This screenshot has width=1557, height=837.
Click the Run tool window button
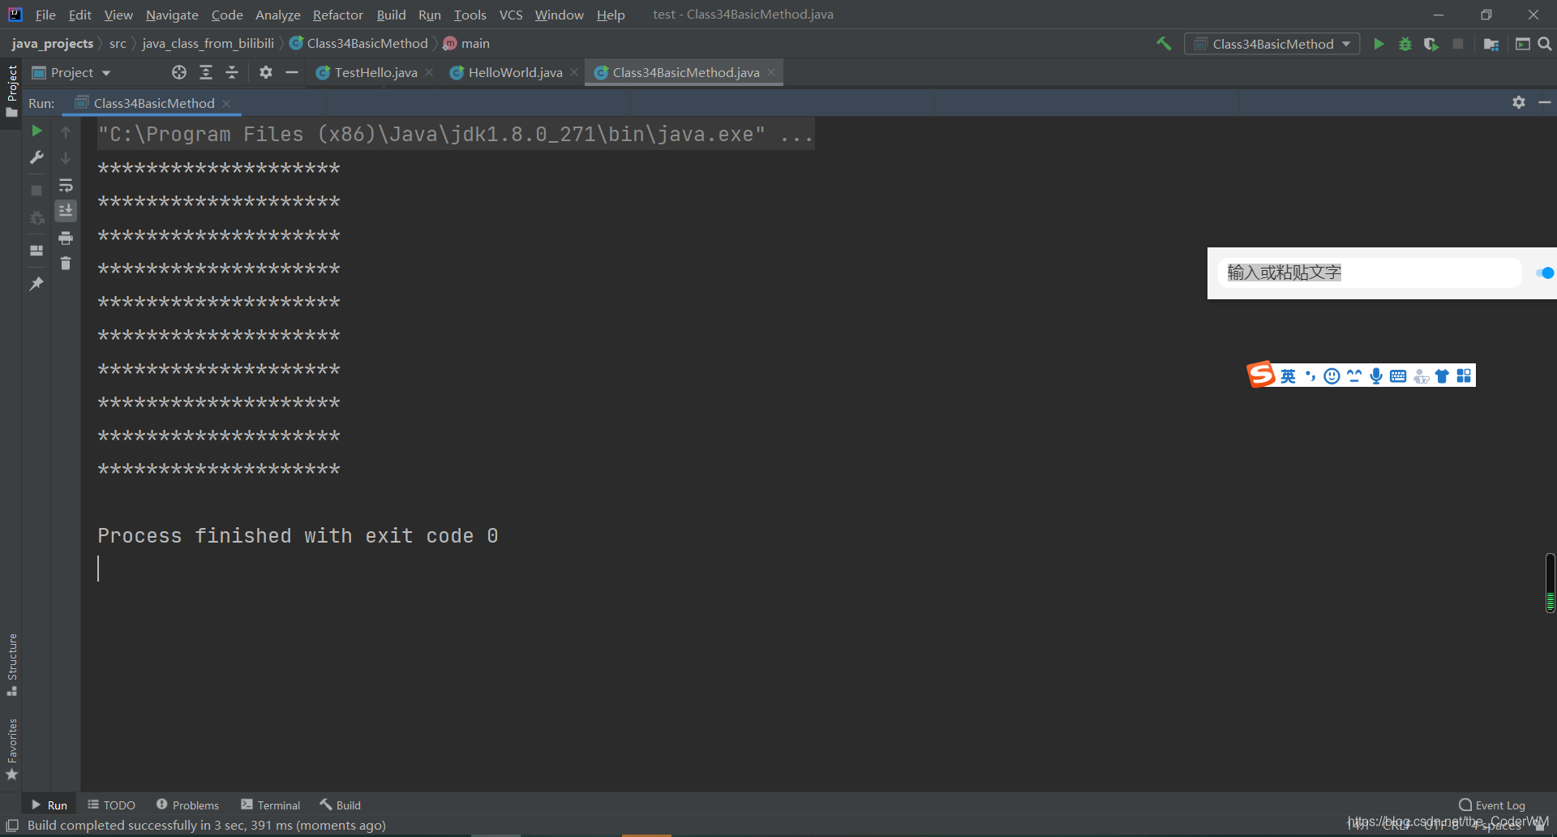point(49,805)
